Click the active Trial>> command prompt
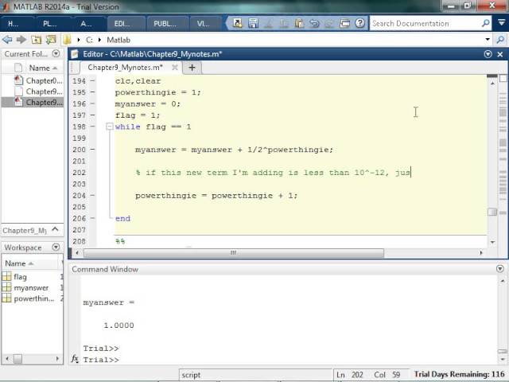 pos(101,359)
